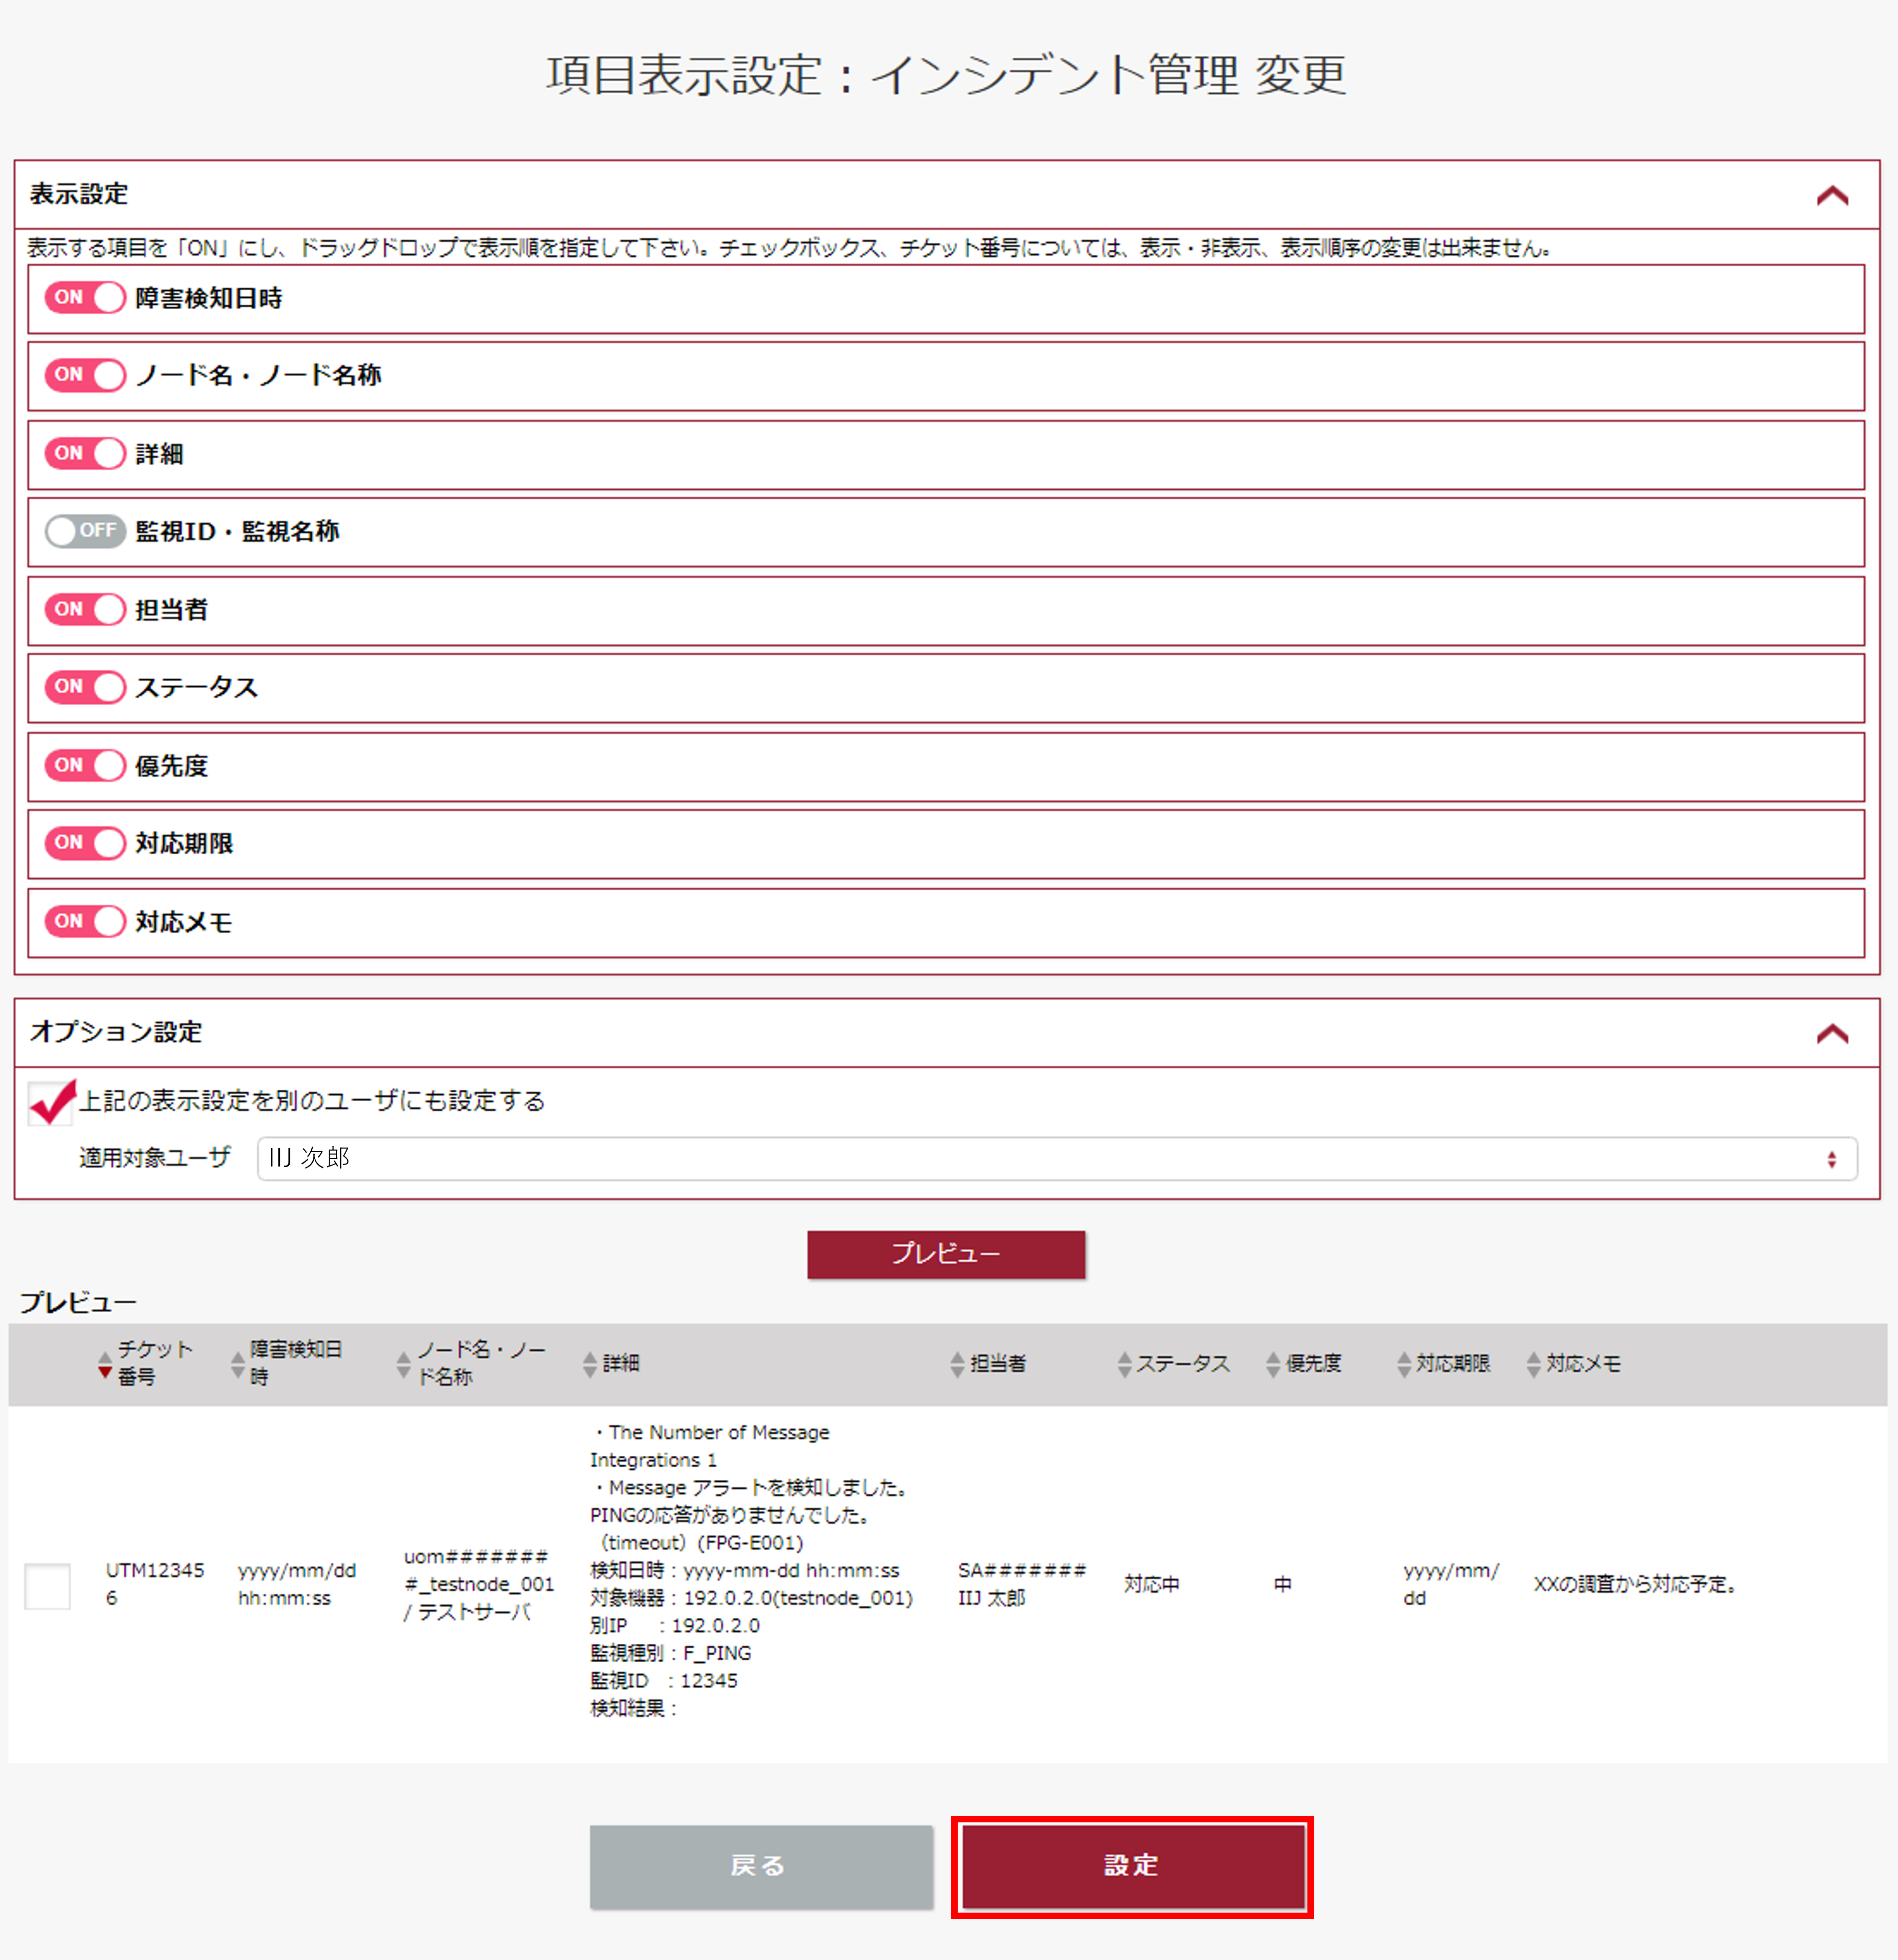Enable the 監視ID・監視名称 toggle
This screenshot has height=1960, width=1898.
pyautogui.click(x=85, y=531)
